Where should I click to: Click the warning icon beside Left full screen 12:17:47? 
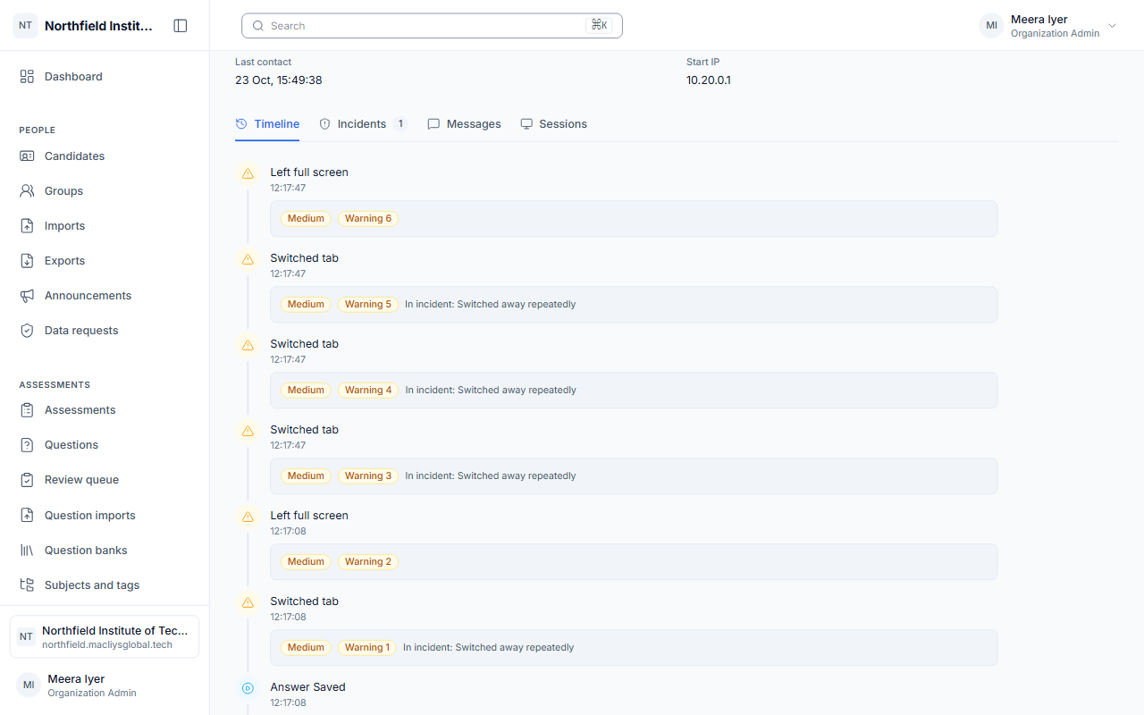coord(248,173)
